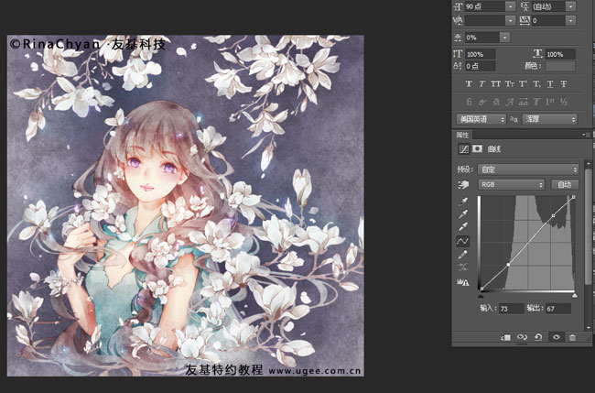Click the titling alternates T icon
Viewport: 595px width, 393px height.
[536, 102]
